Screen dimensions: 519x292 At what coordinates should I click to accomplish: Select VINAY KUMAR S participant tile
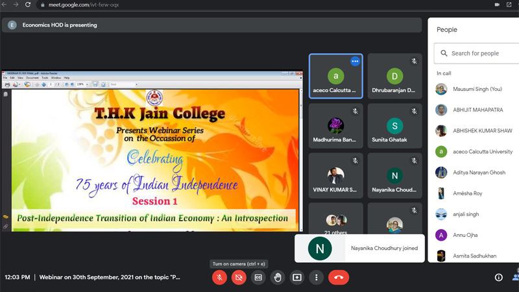point(335,175)
